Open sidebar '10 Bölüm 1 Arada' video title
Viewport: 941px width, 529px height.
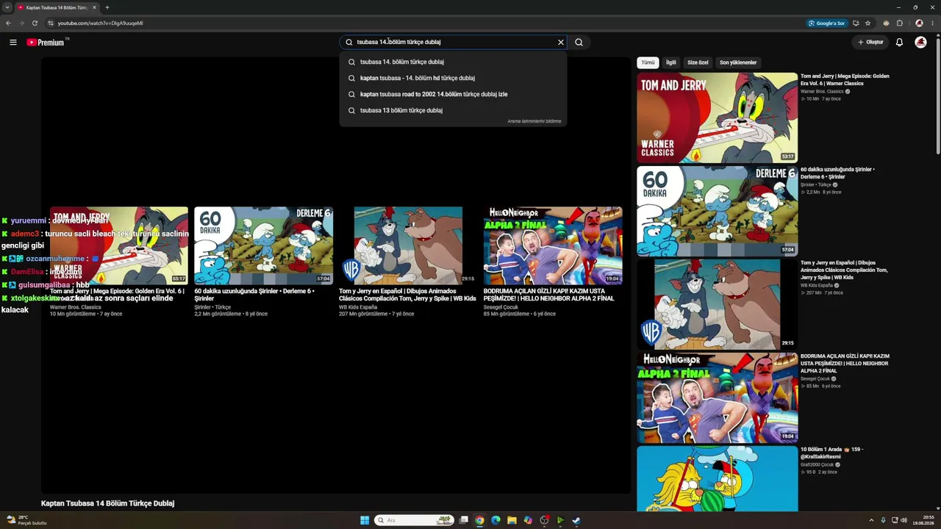832,453
